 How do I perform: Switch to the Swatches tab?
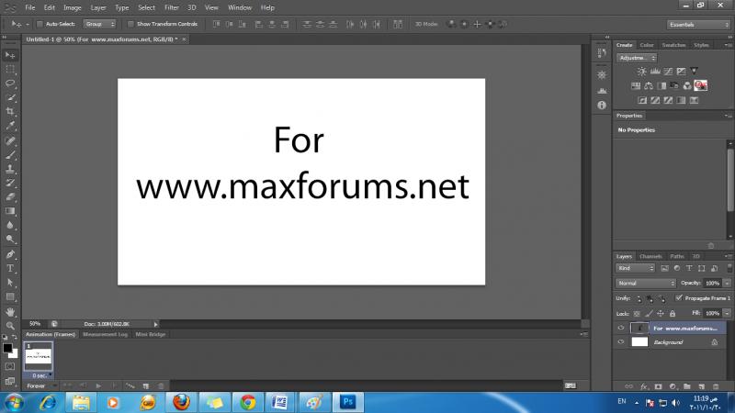pyautogui.click(x=674, y=45)
